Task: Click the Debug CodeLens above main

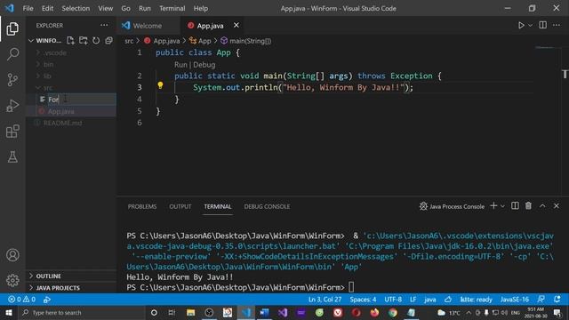Action: pos(204,65)
